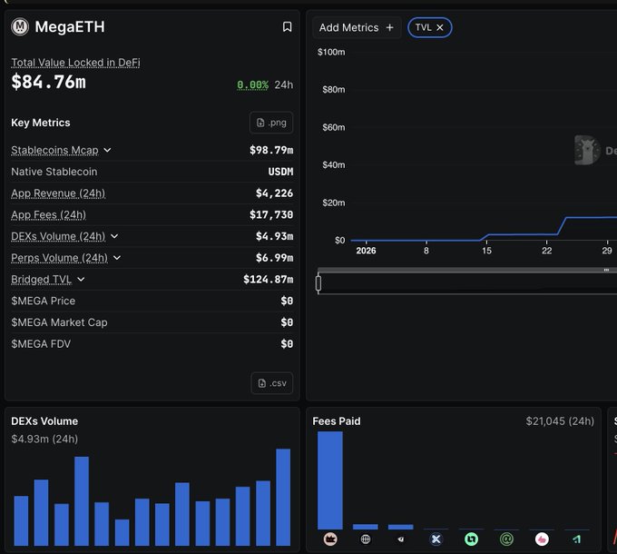Click the App Fees (24h) label

point(48,215)
